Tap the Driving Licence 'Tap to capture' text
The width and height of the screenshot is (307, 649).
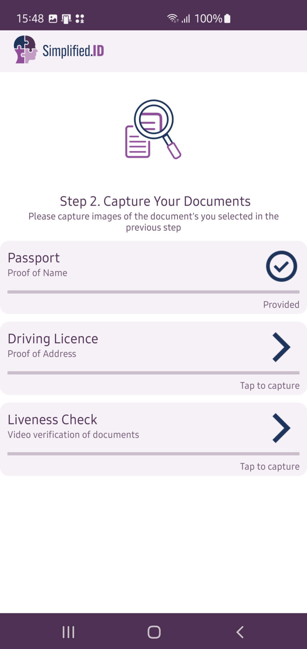(269, 386)
